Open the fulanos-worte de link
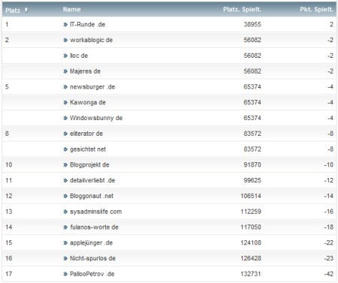 click(94, 227)
